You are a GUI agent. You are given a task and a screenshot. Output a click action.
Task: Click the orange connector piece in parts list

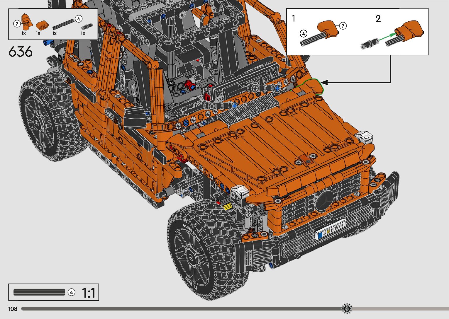(43, 25)
